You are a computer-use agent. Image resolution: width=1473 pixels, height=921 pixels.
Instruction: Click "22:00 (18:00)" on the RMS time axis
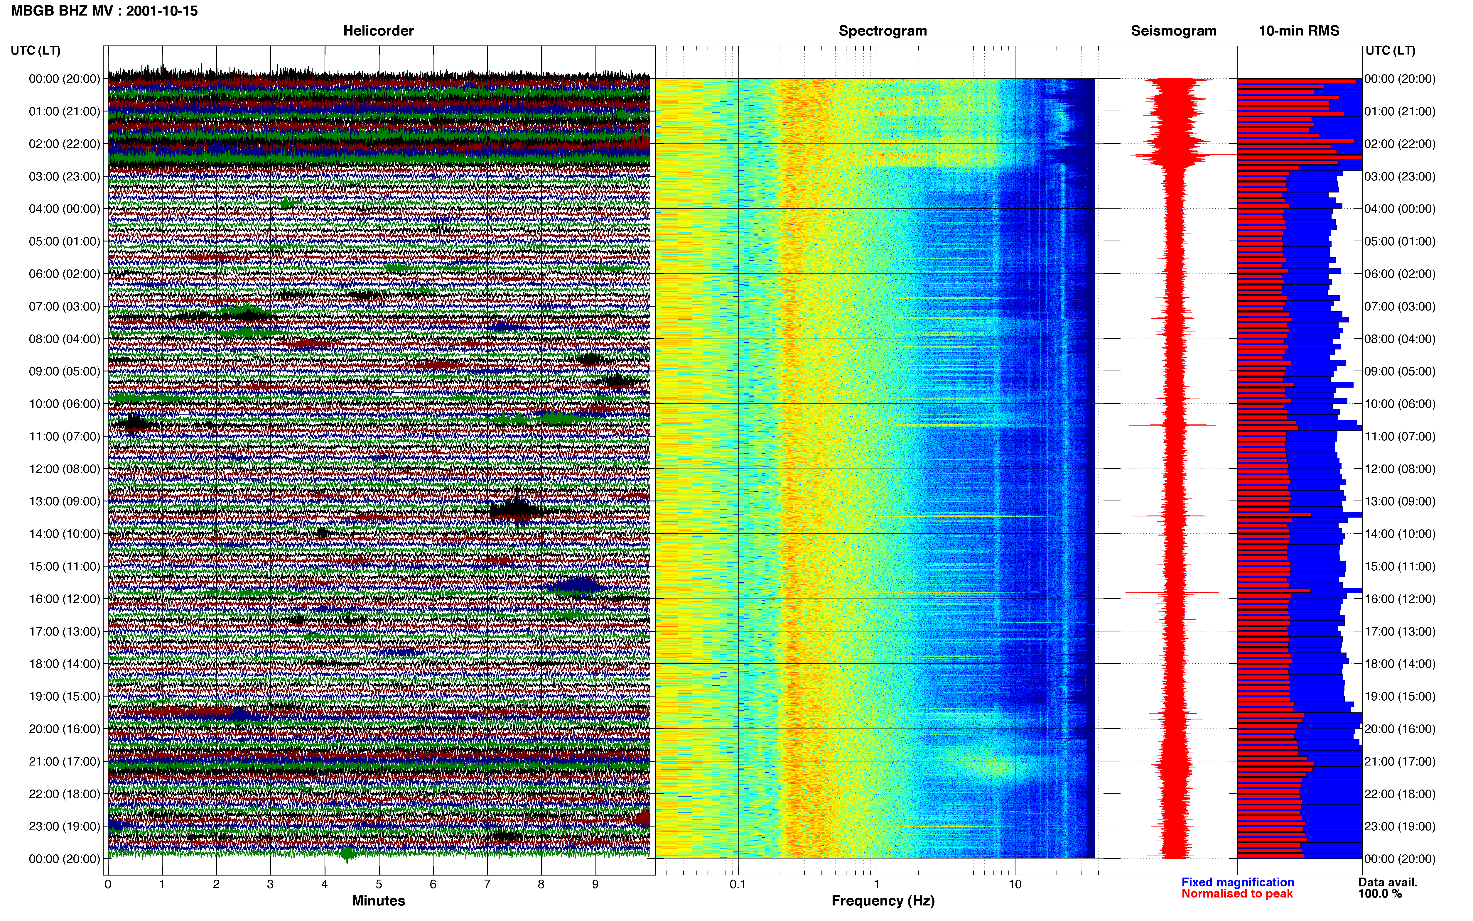pos(1399,794)
